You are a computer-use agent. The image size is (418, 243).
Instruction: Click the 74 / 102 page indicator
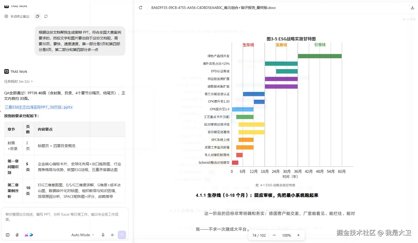[x=259, y=235]
